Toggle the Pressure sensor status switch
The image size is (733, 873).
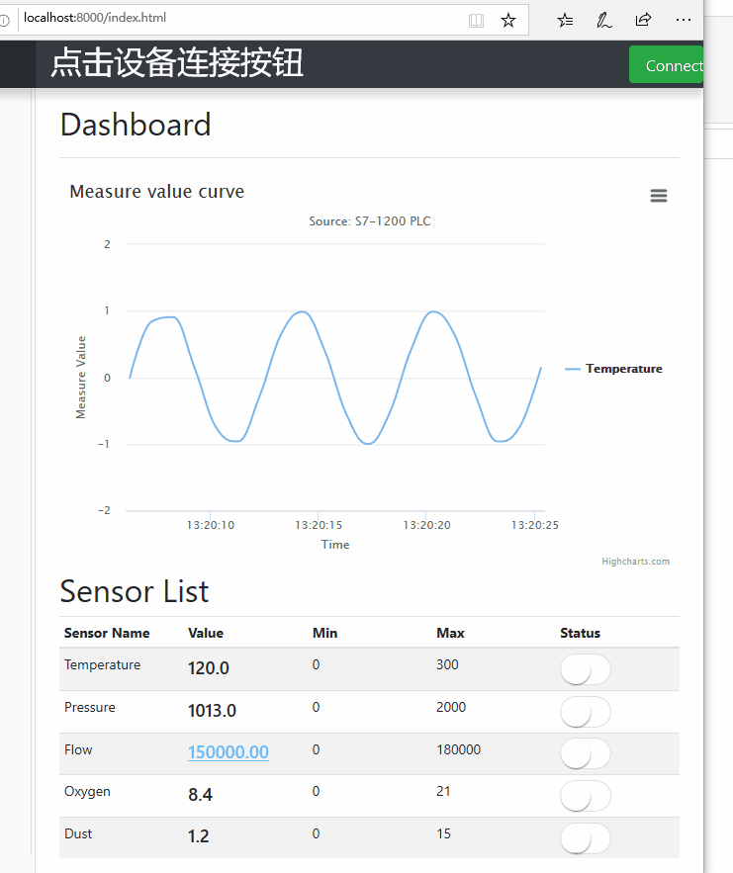coord(585,712)
